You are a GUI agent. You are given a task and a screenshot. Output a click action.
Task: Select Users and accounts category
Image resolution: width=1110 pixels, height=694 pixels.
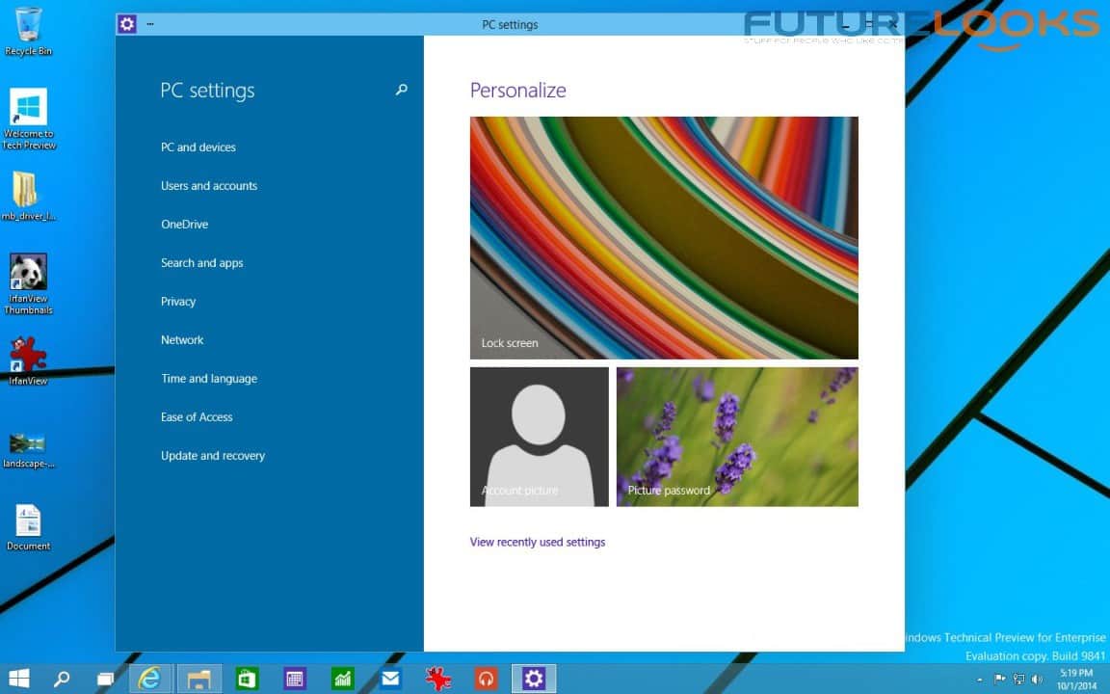pos(209,186)
